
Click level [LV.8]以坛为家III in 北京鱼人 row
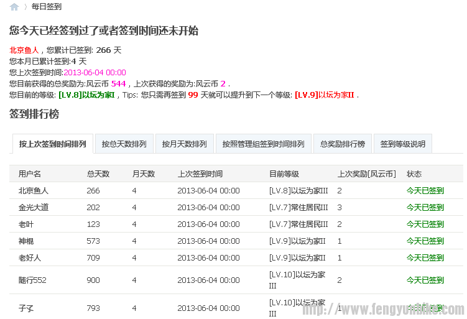(x=298, y=191)
